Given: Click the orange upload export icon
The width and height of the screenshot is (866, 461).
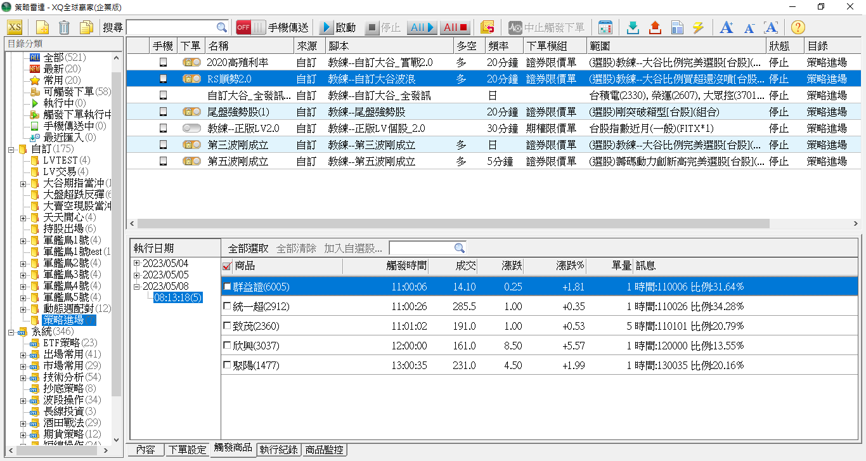Looking at the screenshot, I should coord(655,27).
